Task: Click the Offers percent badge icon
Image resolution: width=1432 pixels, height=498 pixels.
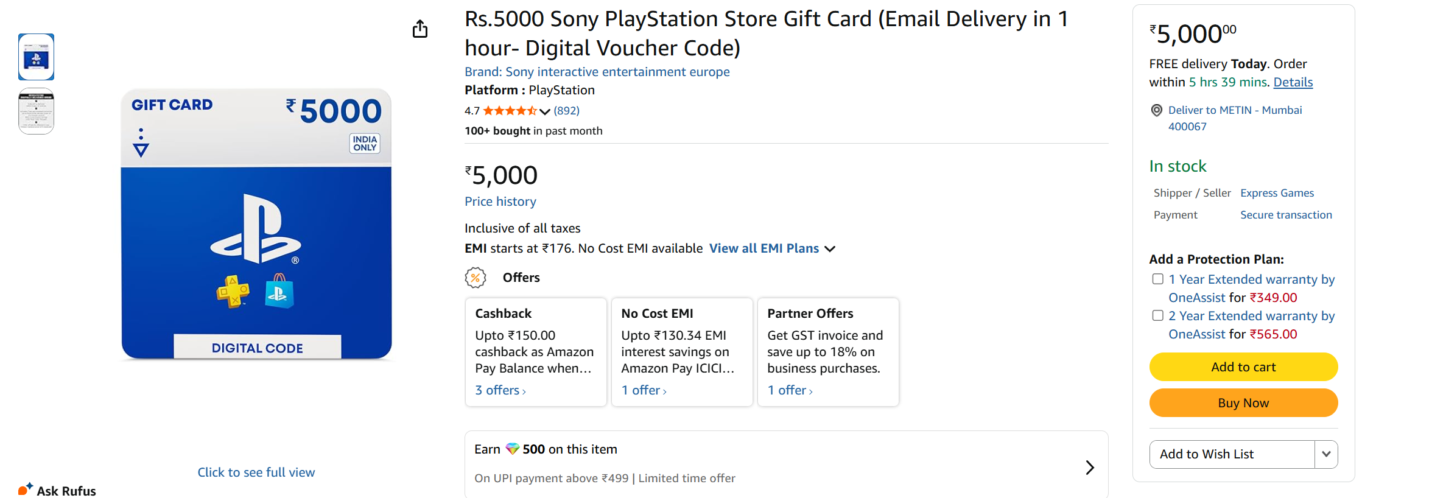Action: point(476,278)
